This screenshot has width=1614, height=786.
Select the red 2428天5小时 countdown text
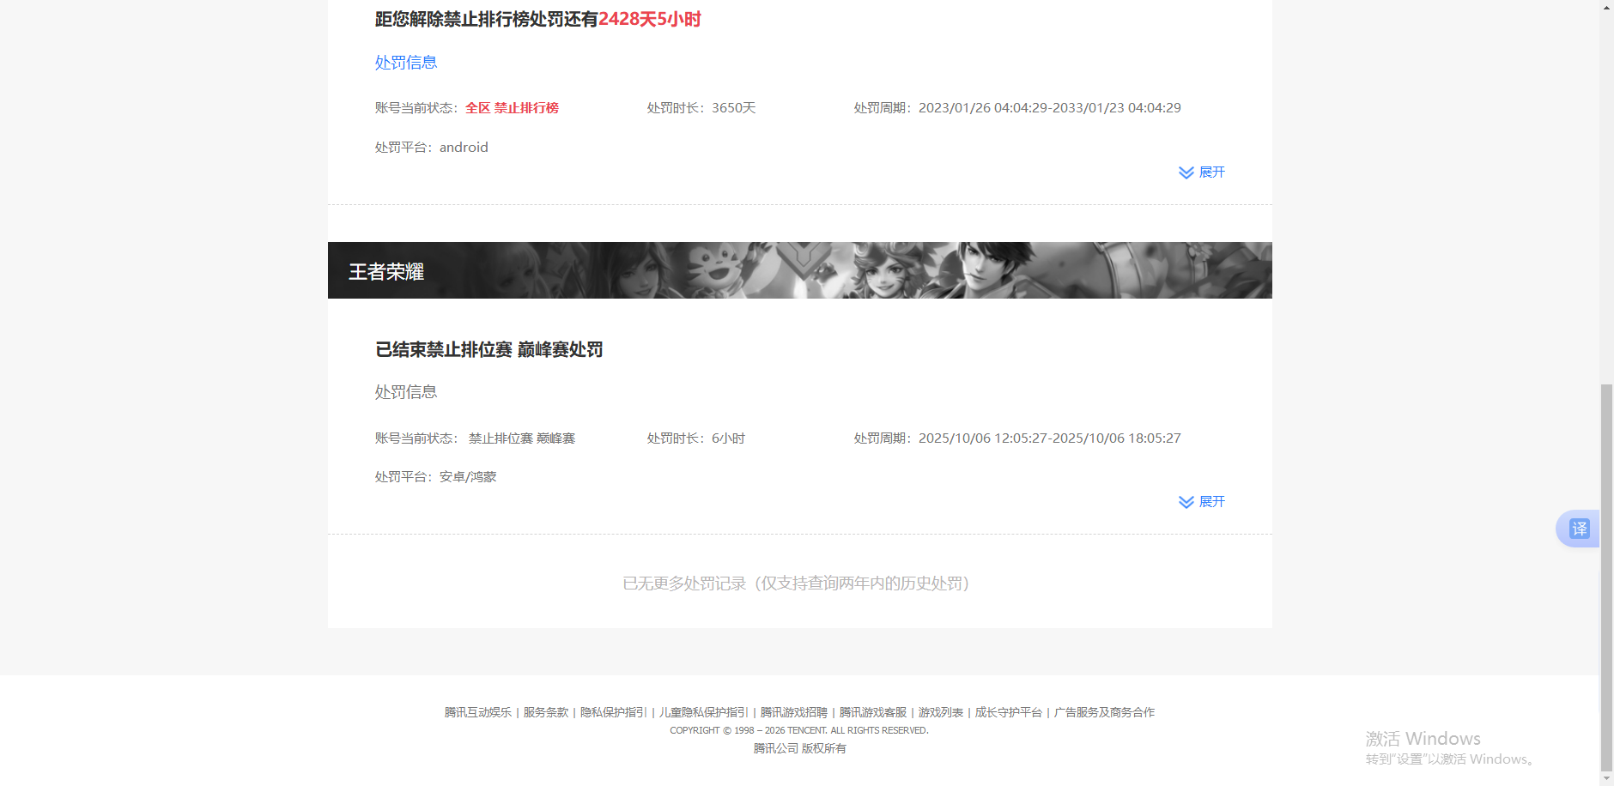650,19
